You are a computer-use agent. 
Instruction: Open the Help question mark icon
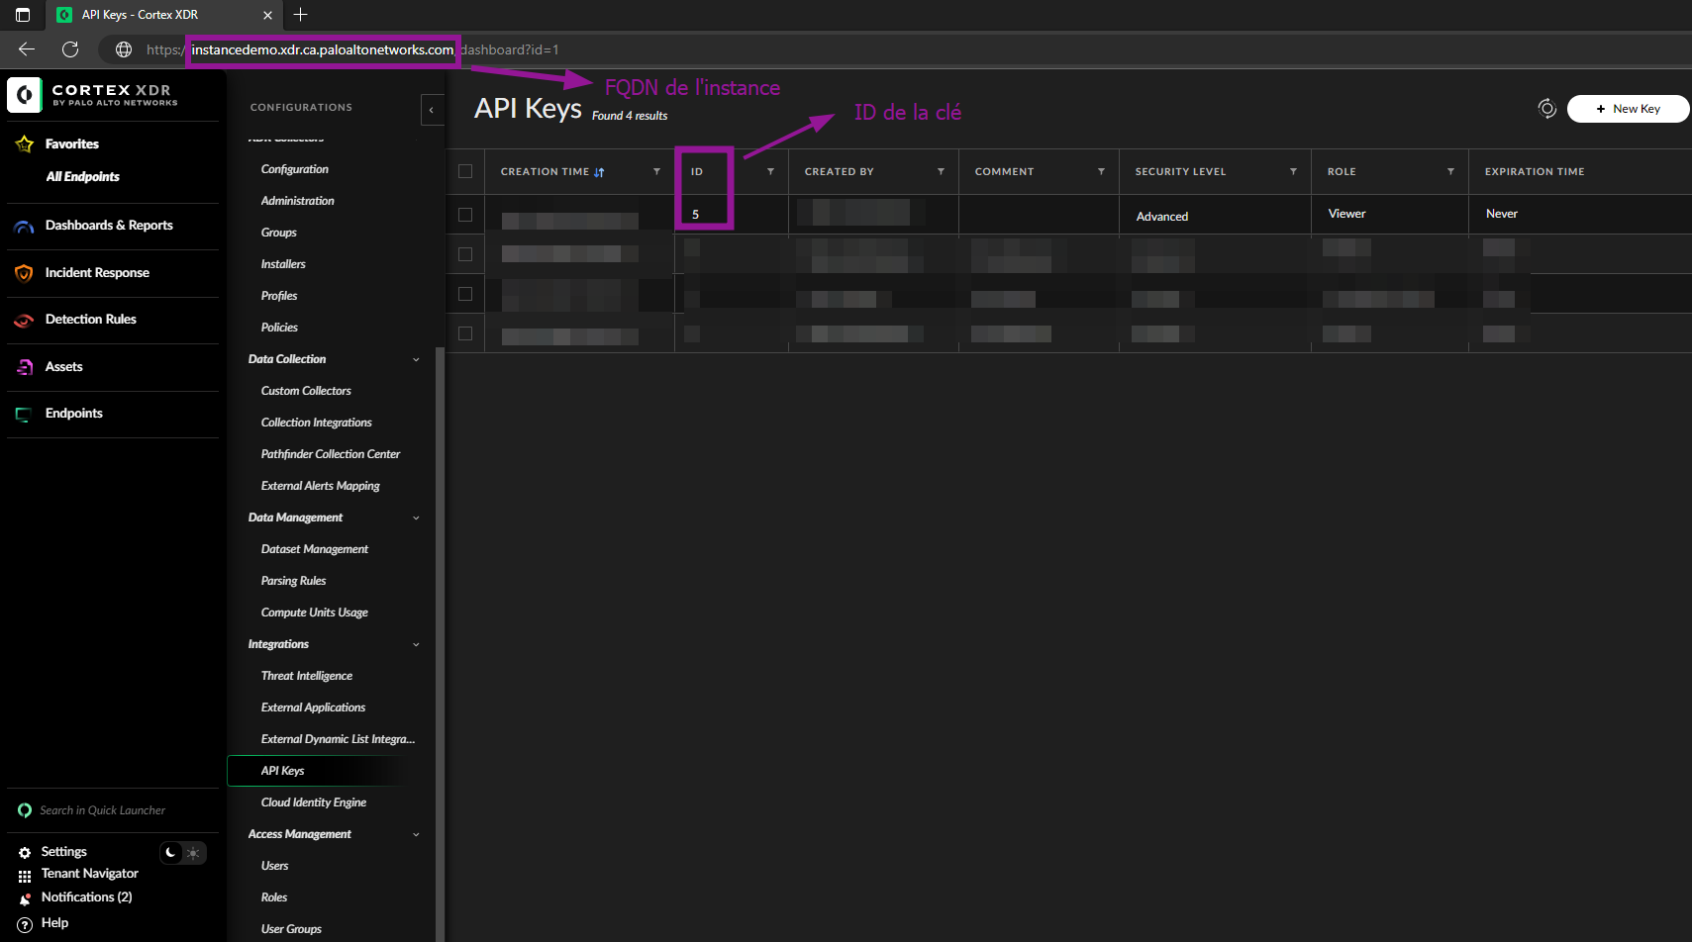25,924
